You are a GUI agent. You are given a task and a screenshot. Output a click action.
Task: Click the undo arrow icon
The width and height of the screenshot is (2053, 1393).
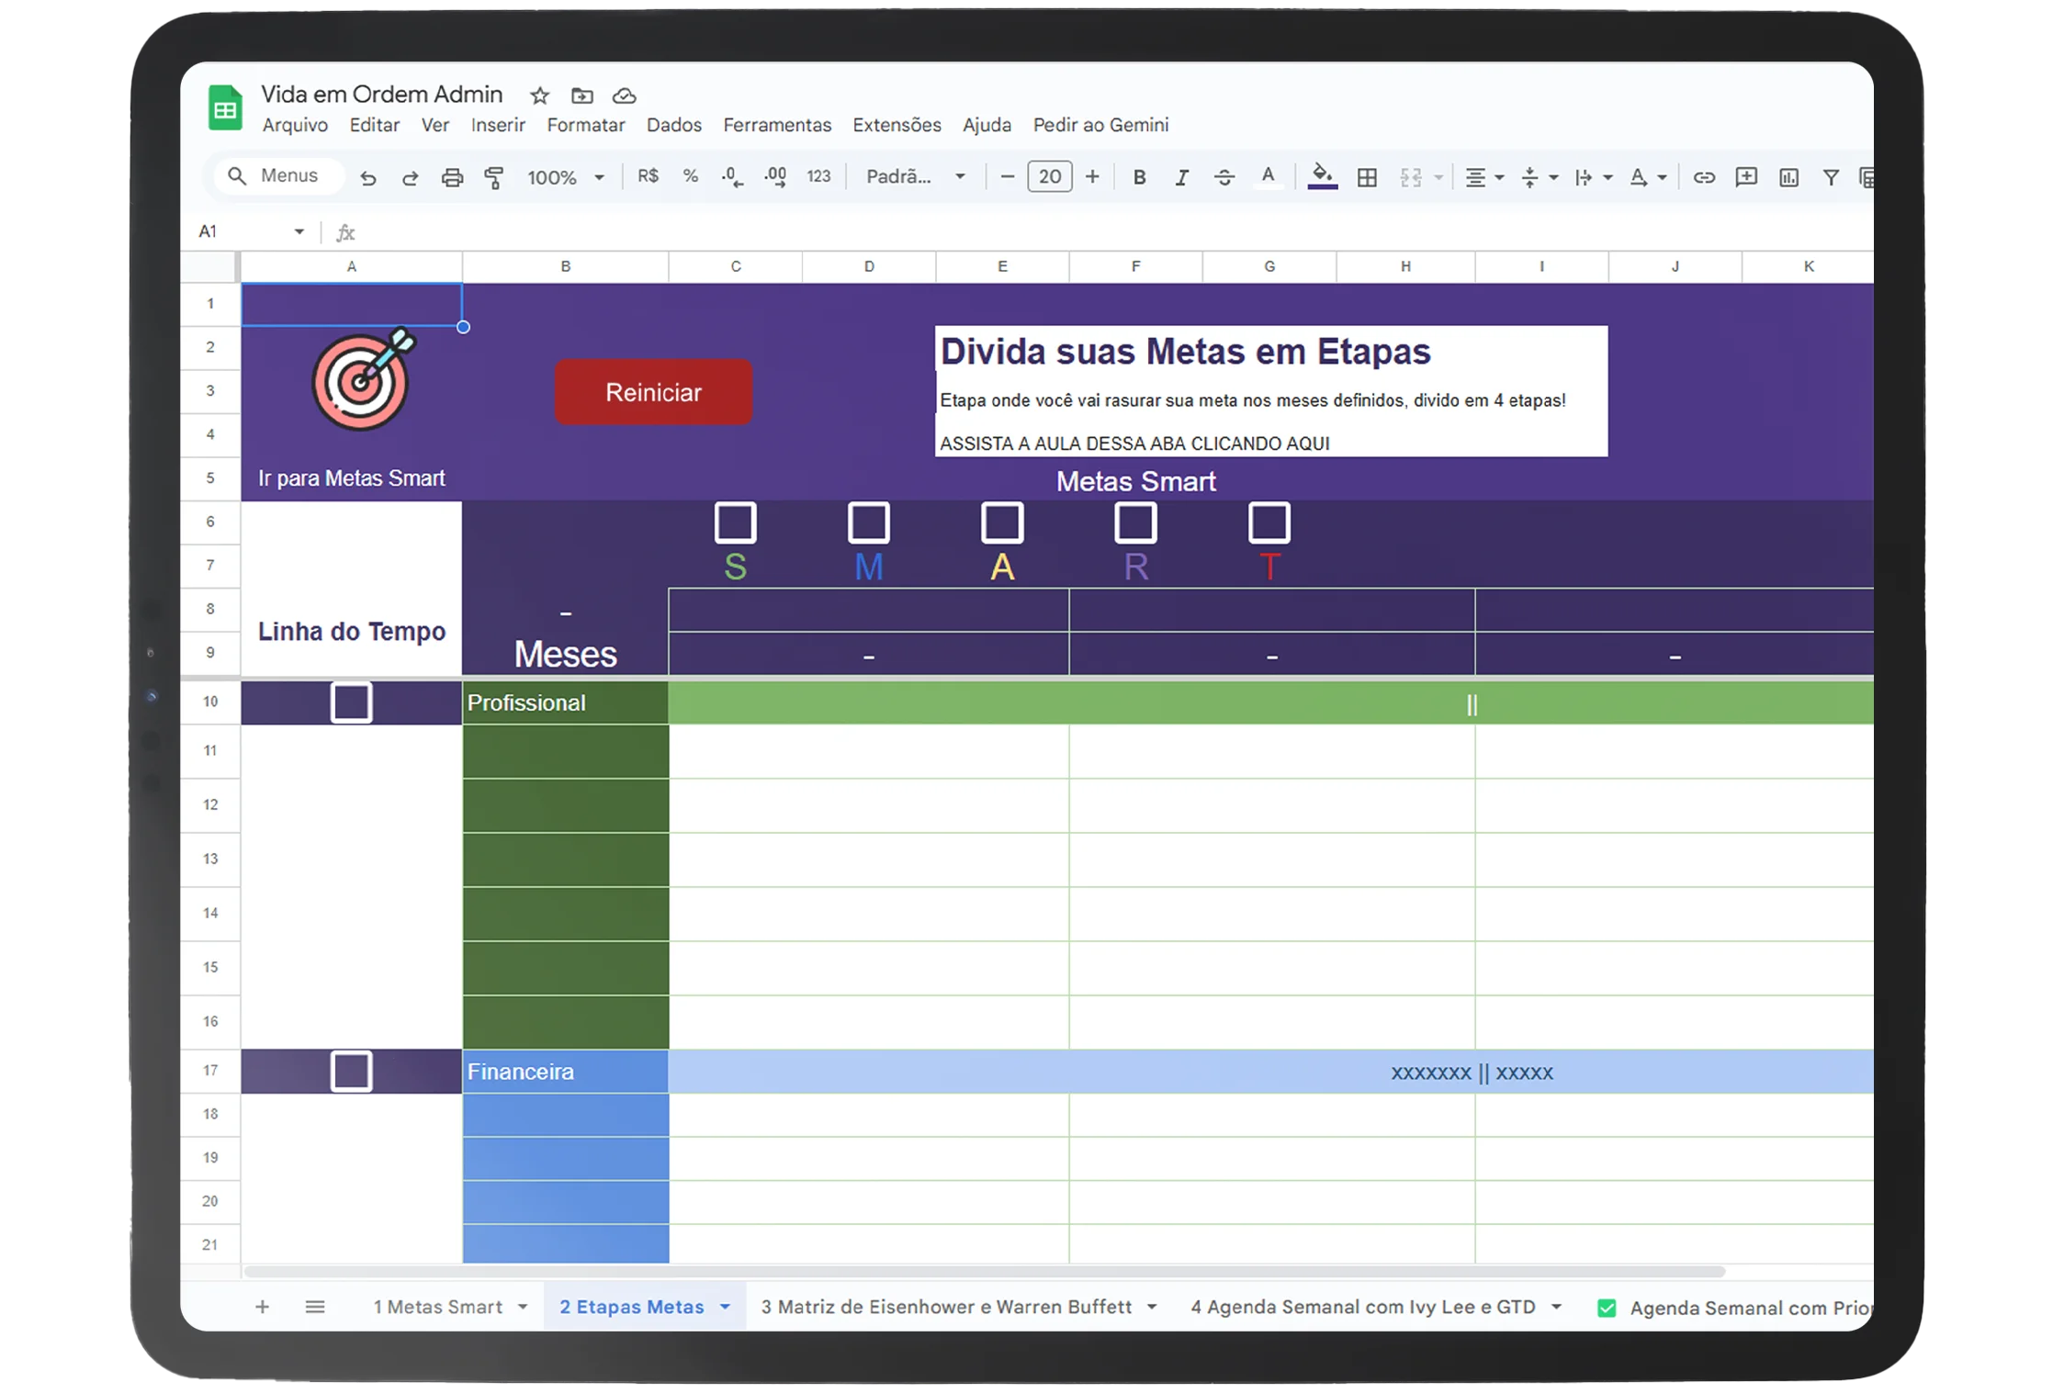tap(368, 178)
